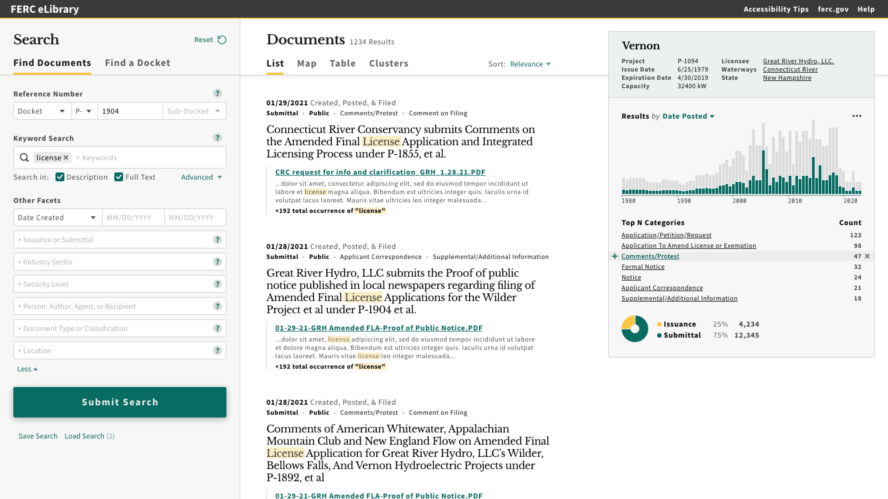The height and width of the screenshot is (499, 888).
Task: Click the tallest bar of the date histogram
Action: (x=813, y=157)
